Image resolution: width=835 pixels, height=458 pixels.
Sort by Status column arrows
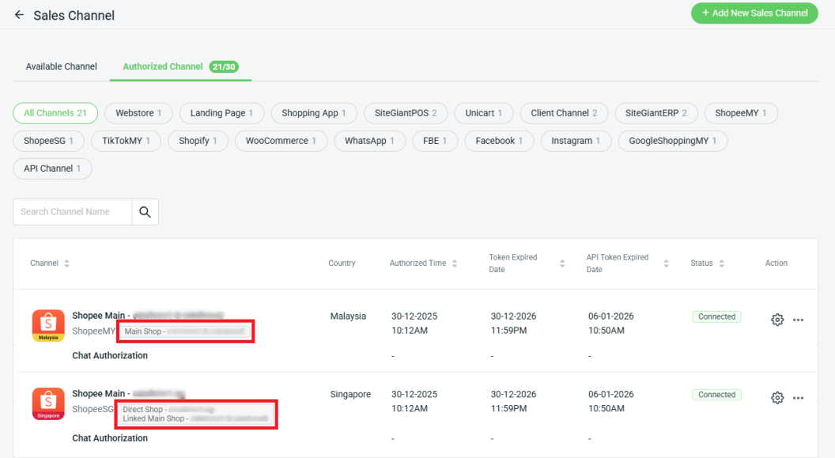(x=721, y=263)
